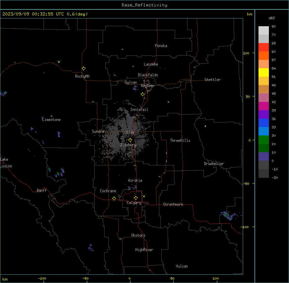Viewport: 289px width, 283px height.
Task: Click the Base_Reflectivity title text
Action: point(144,5)
